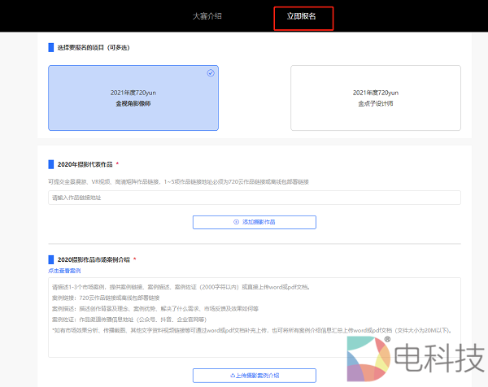Click the red asterisk after 2020年摄影代表作品
The width and height of the screenshot is (488, 387).
(117, 164)
